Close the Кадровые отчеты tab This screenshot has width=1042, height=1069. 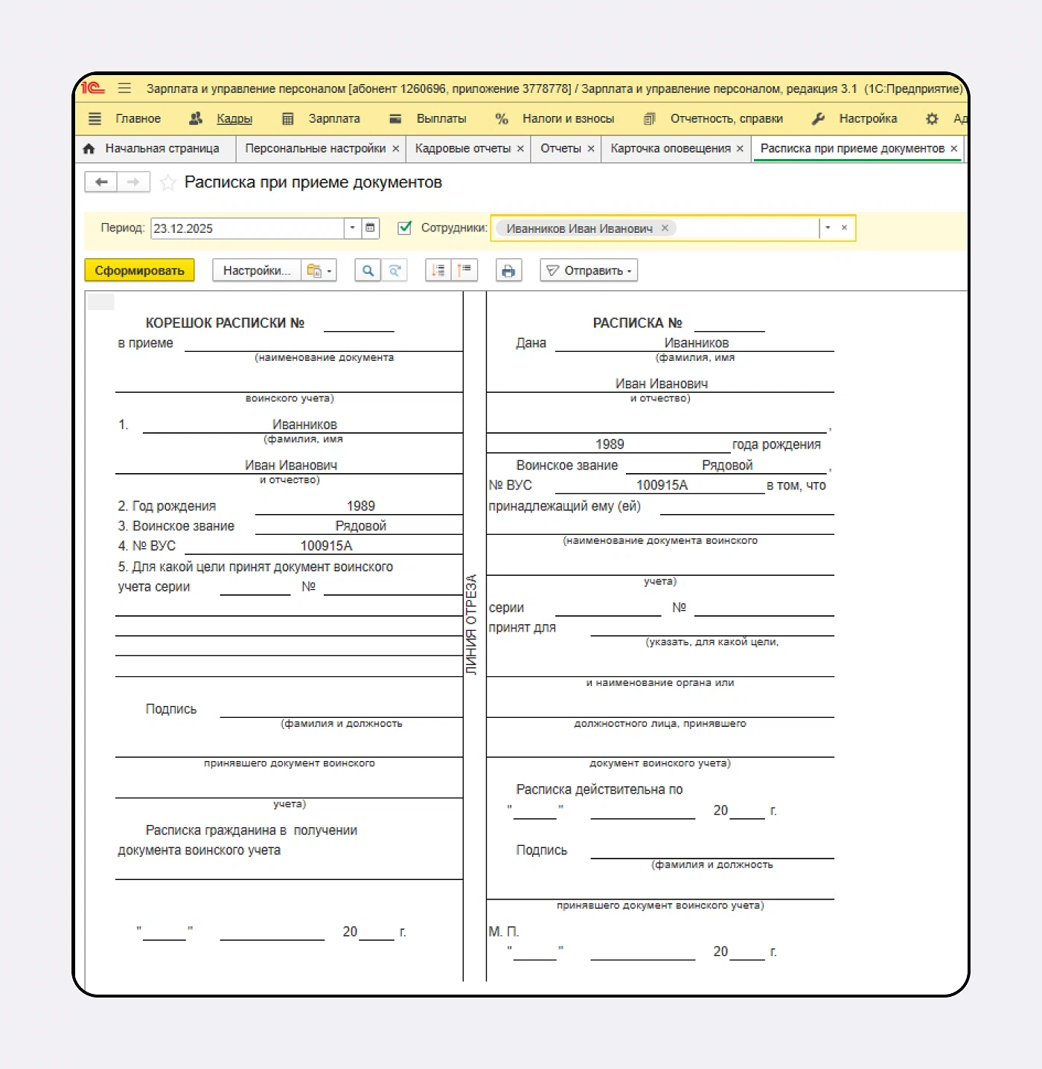pos(520,149)
